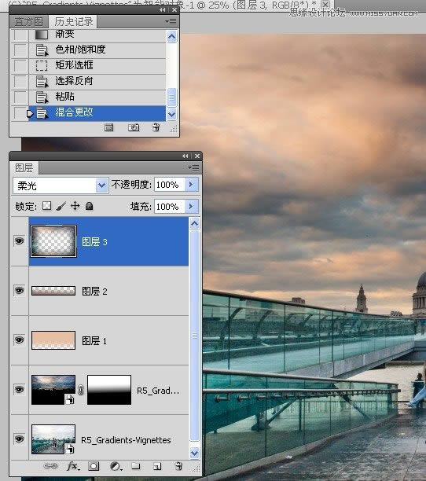Add a layer mask
Viewport: 426px width, 481px height.
click(x=94, y=466)
